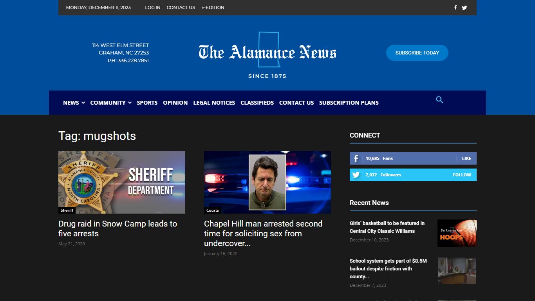This screenshot has width=535, height=301.
Task: Click the Since 1875 tagline
Action: (267, 76)
